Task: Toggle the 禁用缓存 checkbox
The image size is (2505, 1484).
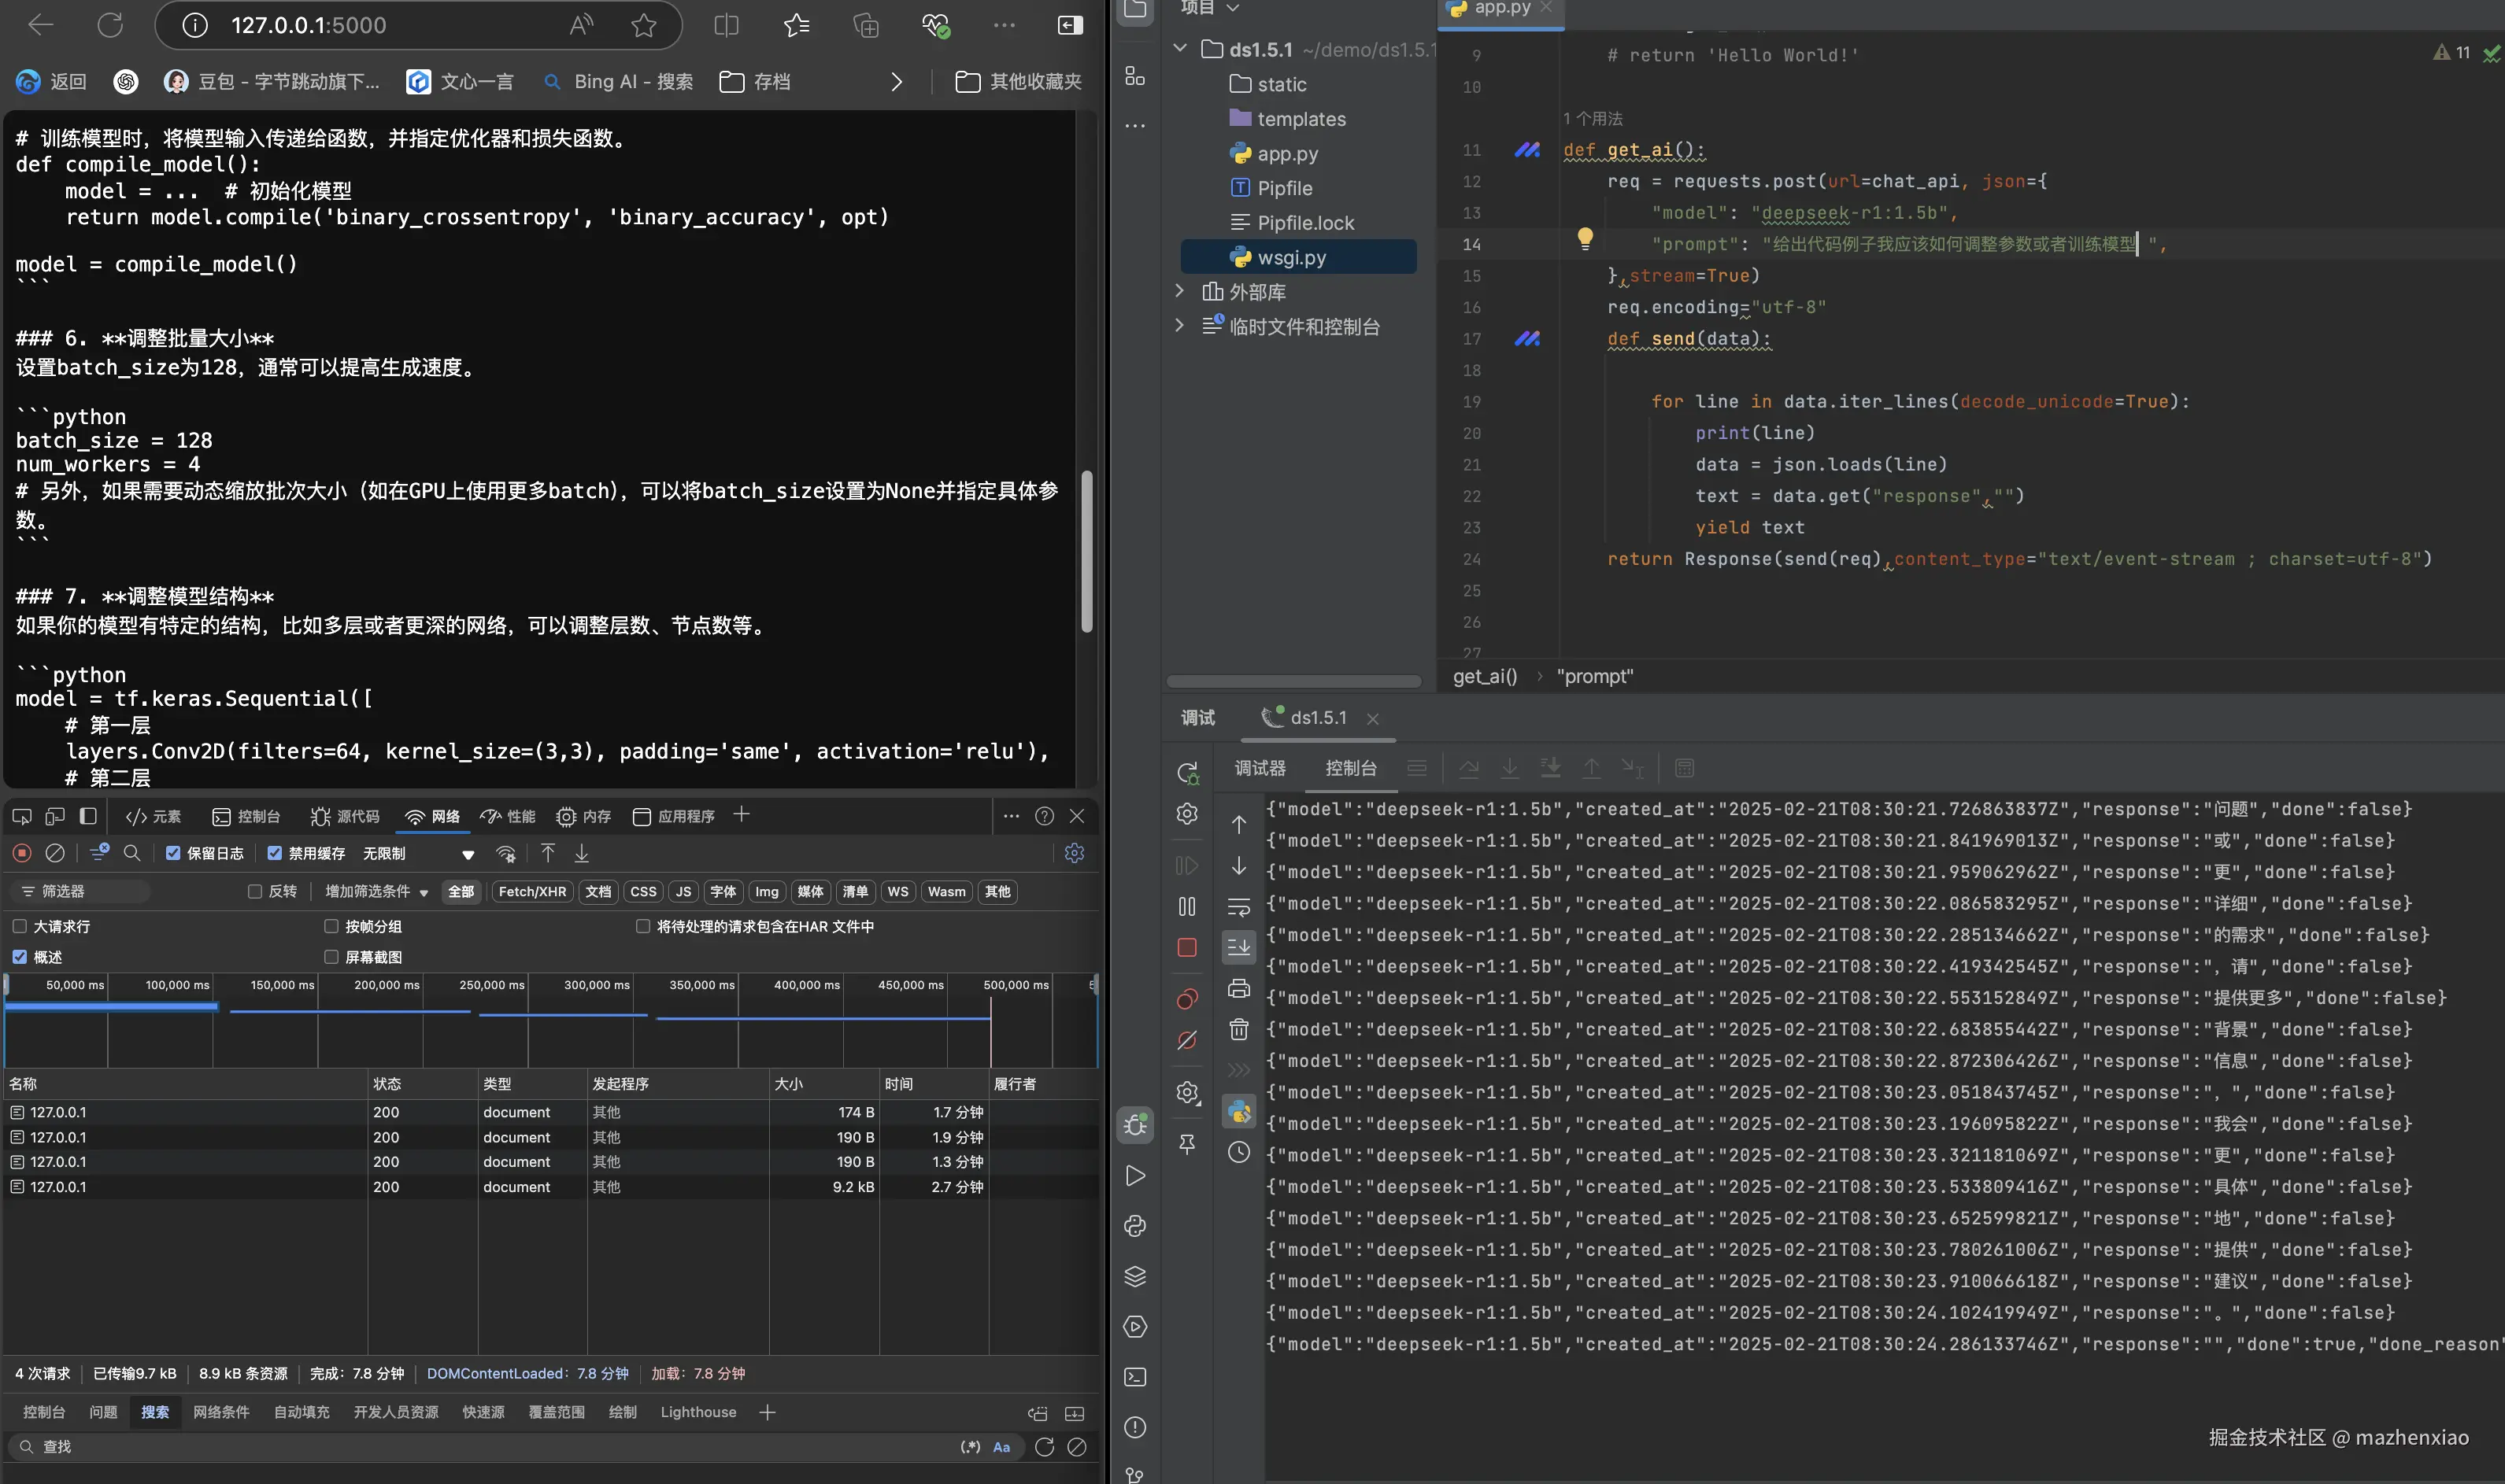Action: (x=274, y=853)
